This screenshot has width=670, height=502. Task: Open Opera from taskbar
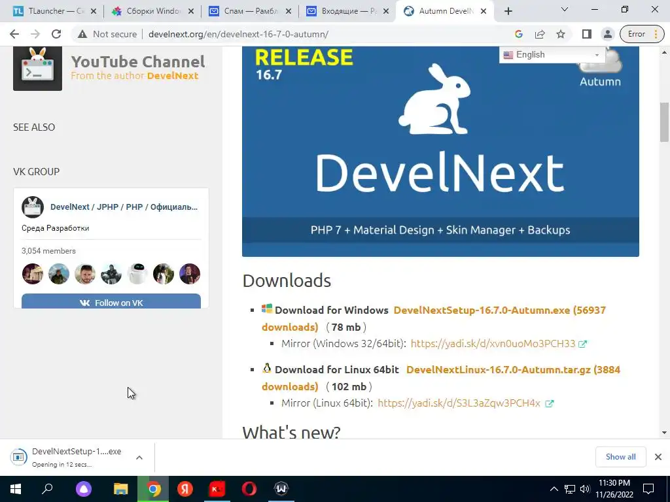click(x=249, y=489)
